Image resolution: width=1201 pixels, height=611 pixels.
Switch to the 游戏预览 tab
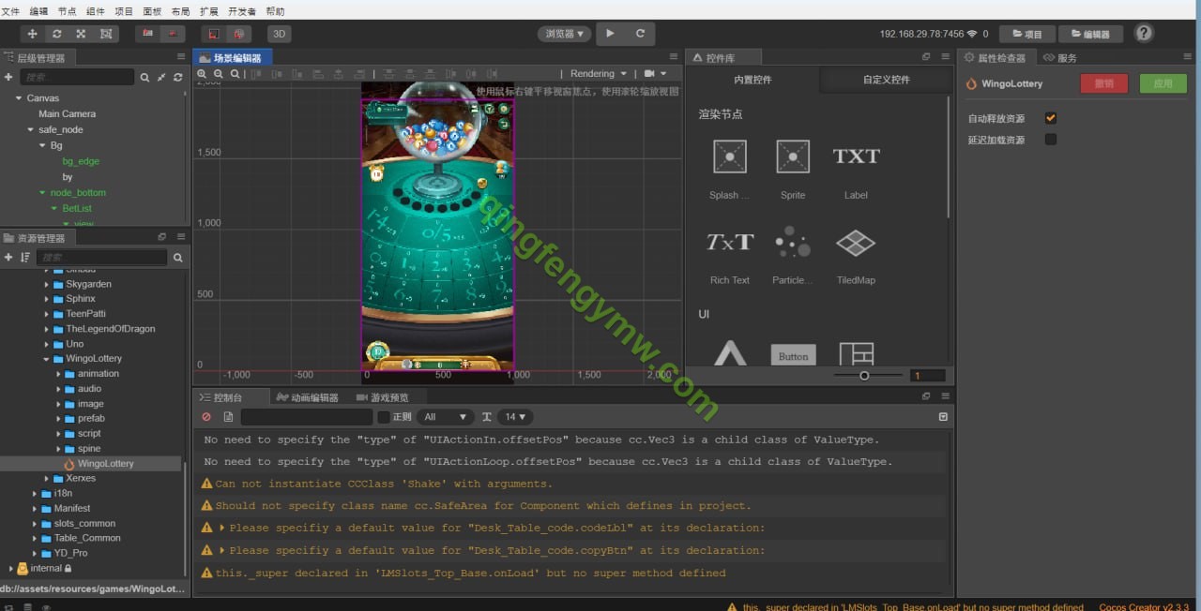[383, 397]
